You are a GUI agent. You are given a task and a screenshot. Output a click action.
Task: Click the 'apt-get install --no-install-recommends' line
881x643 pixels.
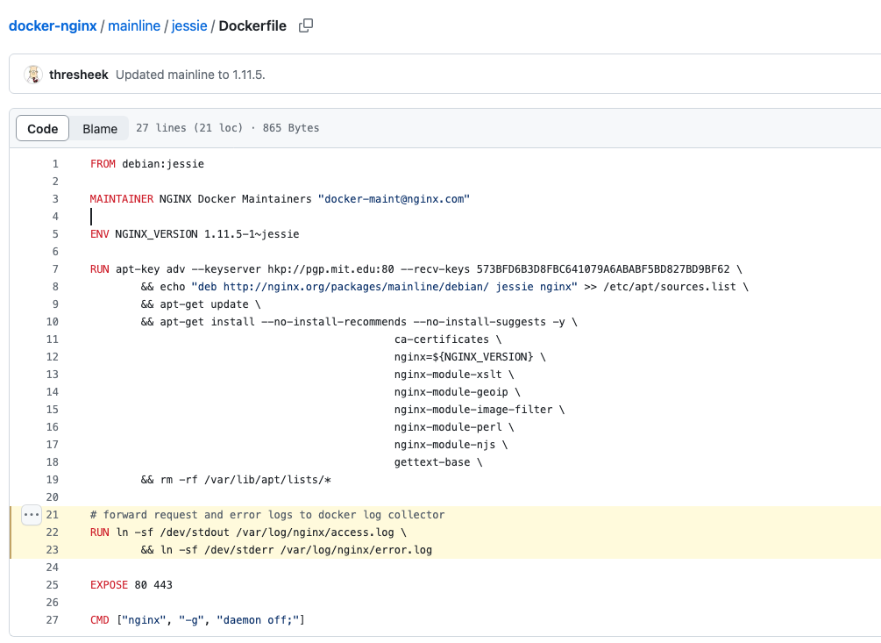pyautogui.click(x=359, y=322)
